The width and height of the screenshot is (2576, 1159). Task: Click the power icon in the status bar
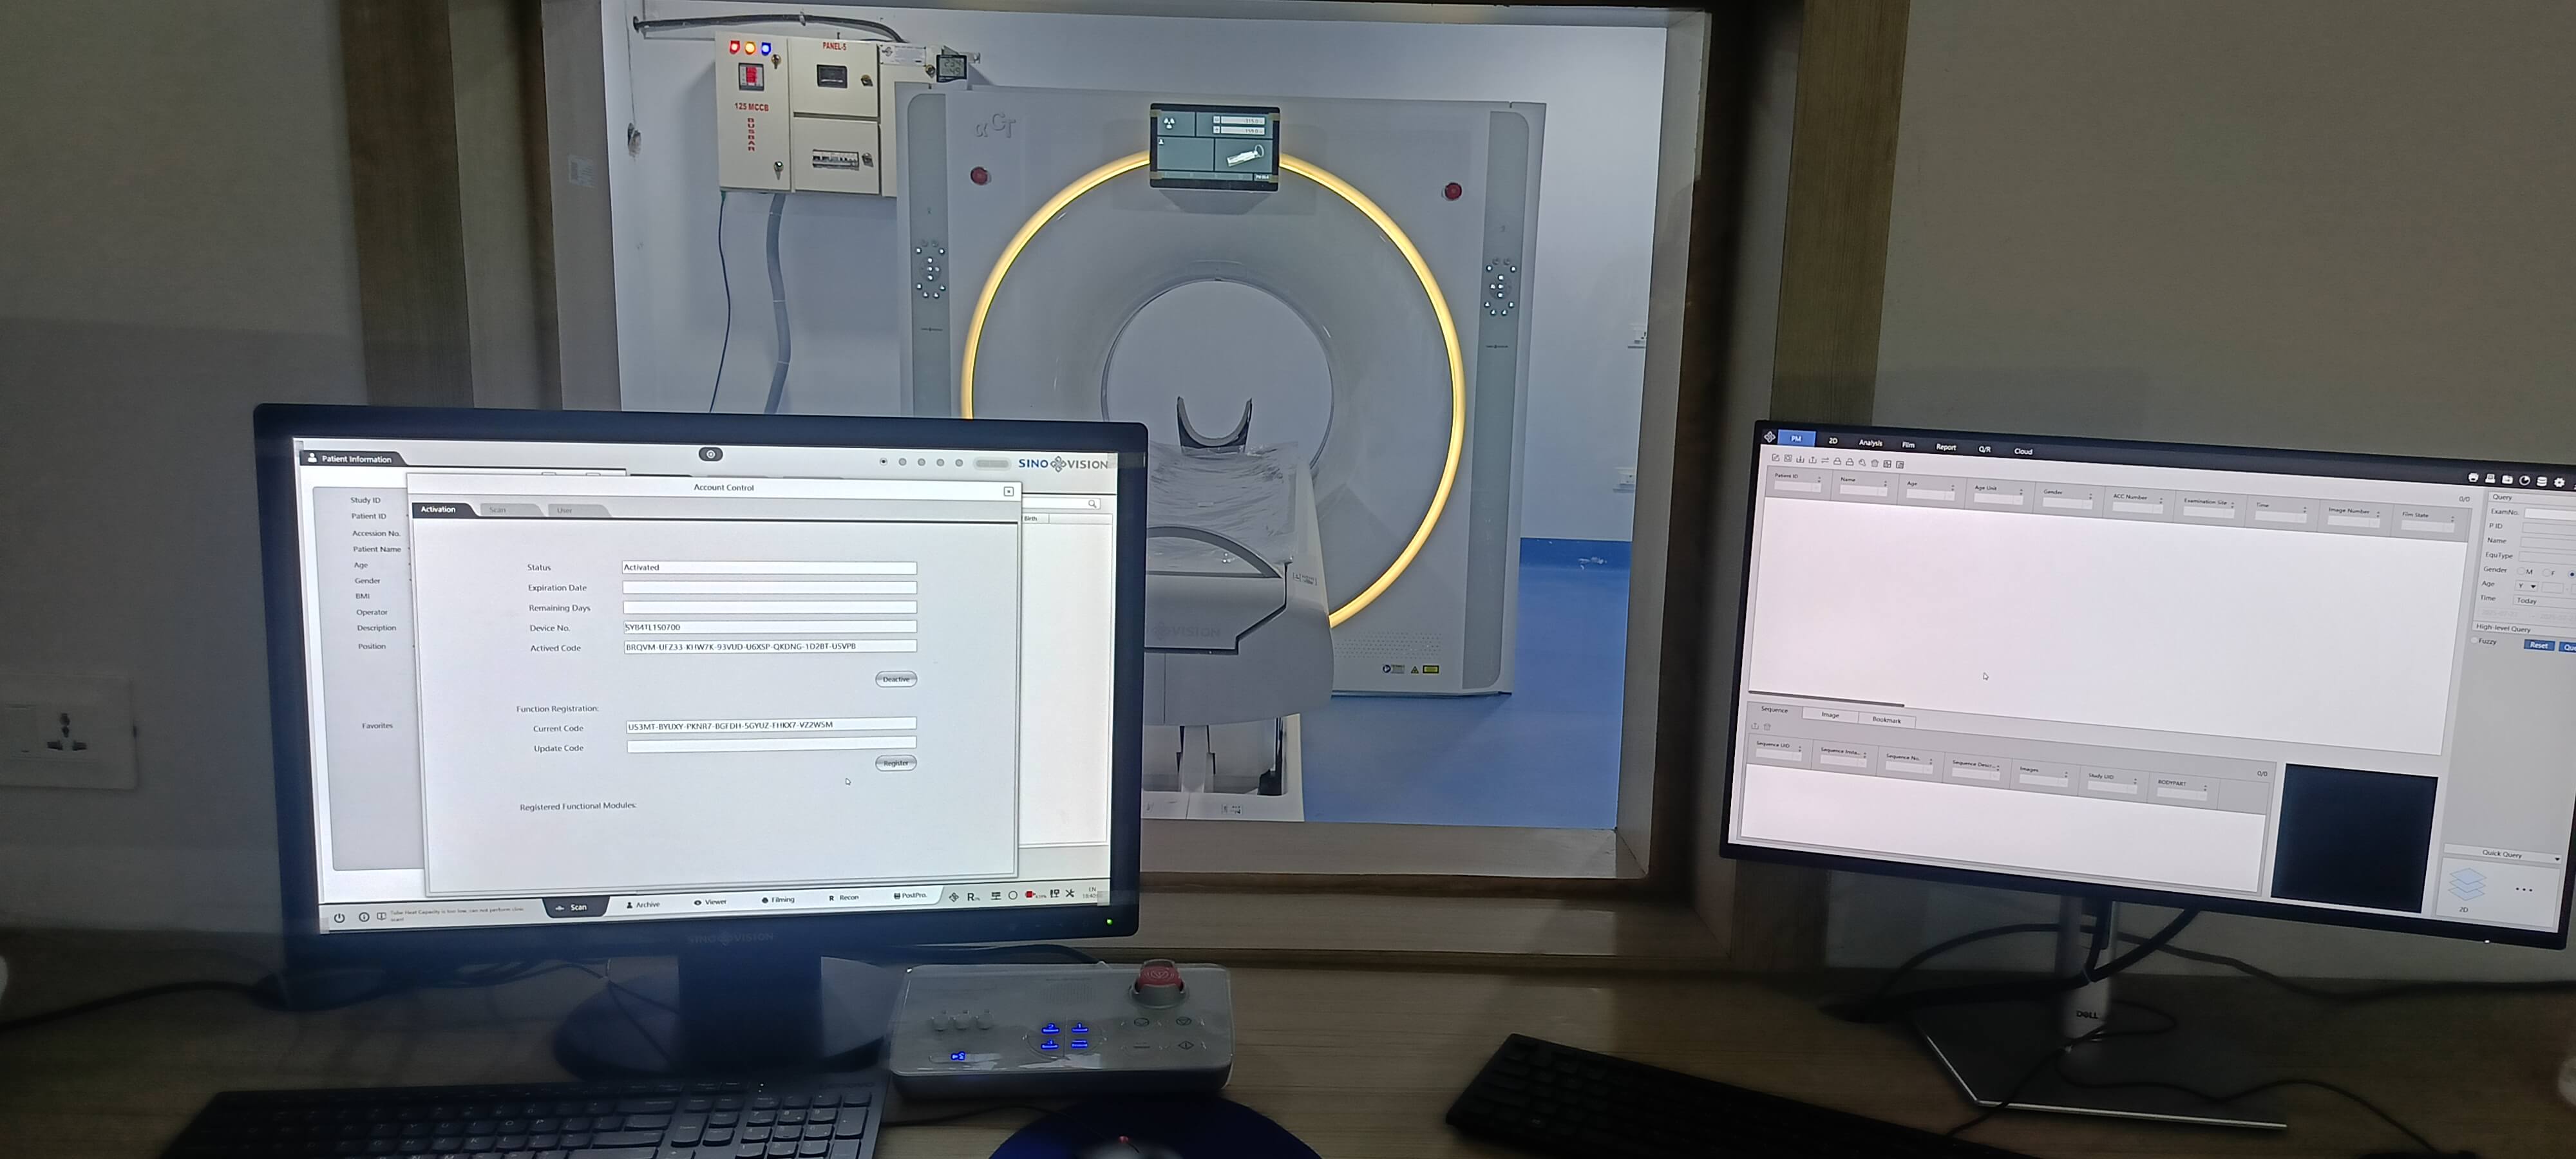(x=340, y=917)
